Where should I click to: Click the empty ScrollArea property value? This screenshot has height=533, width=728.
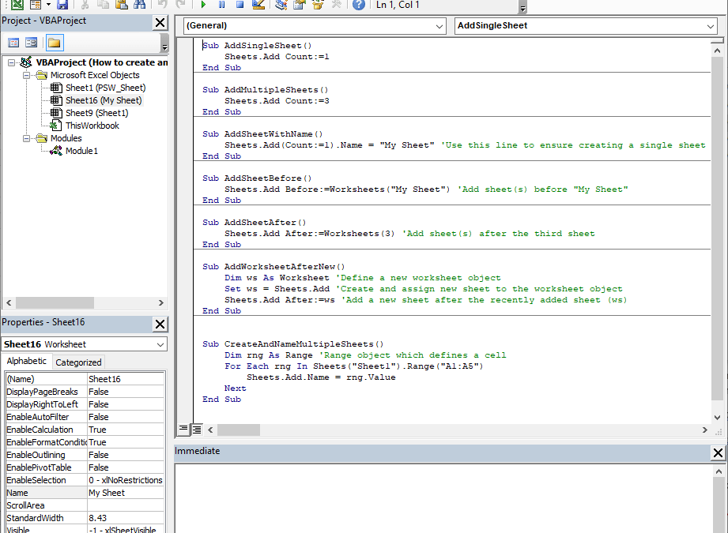click(x=126, y=505)
